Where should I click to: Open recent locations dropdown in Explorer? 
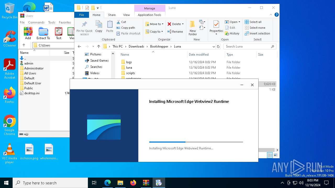93,46
